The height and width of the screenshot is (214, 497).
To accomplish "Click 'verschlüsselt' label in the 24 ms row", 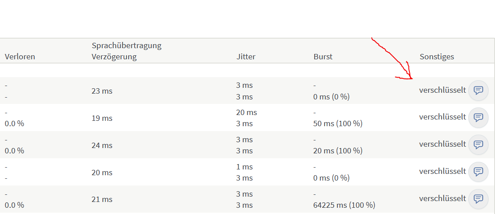I will click(x=442, y=144).
